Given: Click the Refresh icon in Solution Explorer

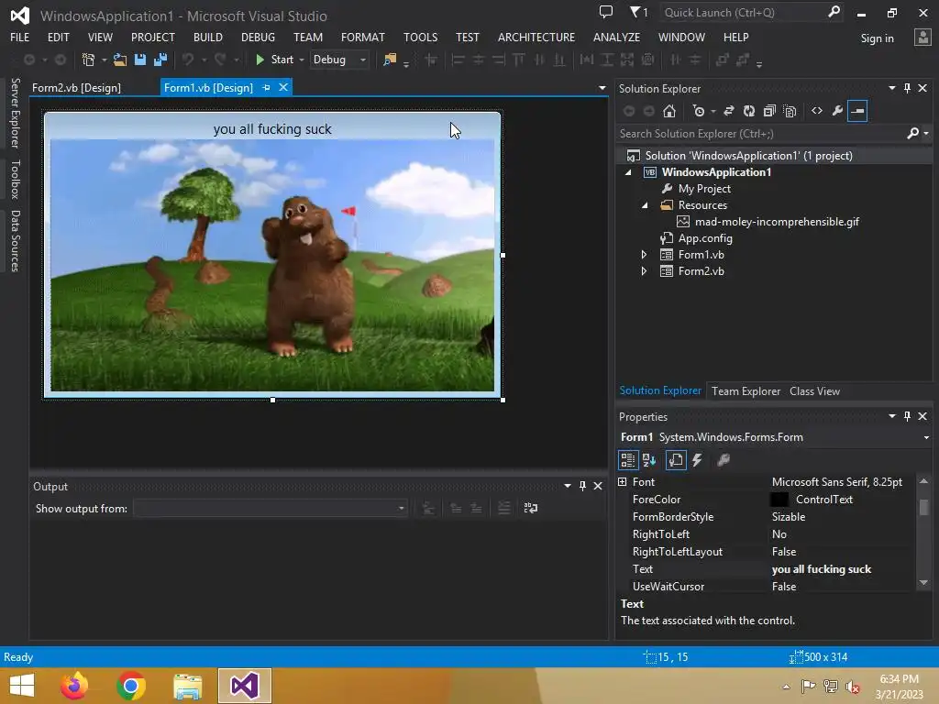Looking at the screenshot, I should (749, 111).
